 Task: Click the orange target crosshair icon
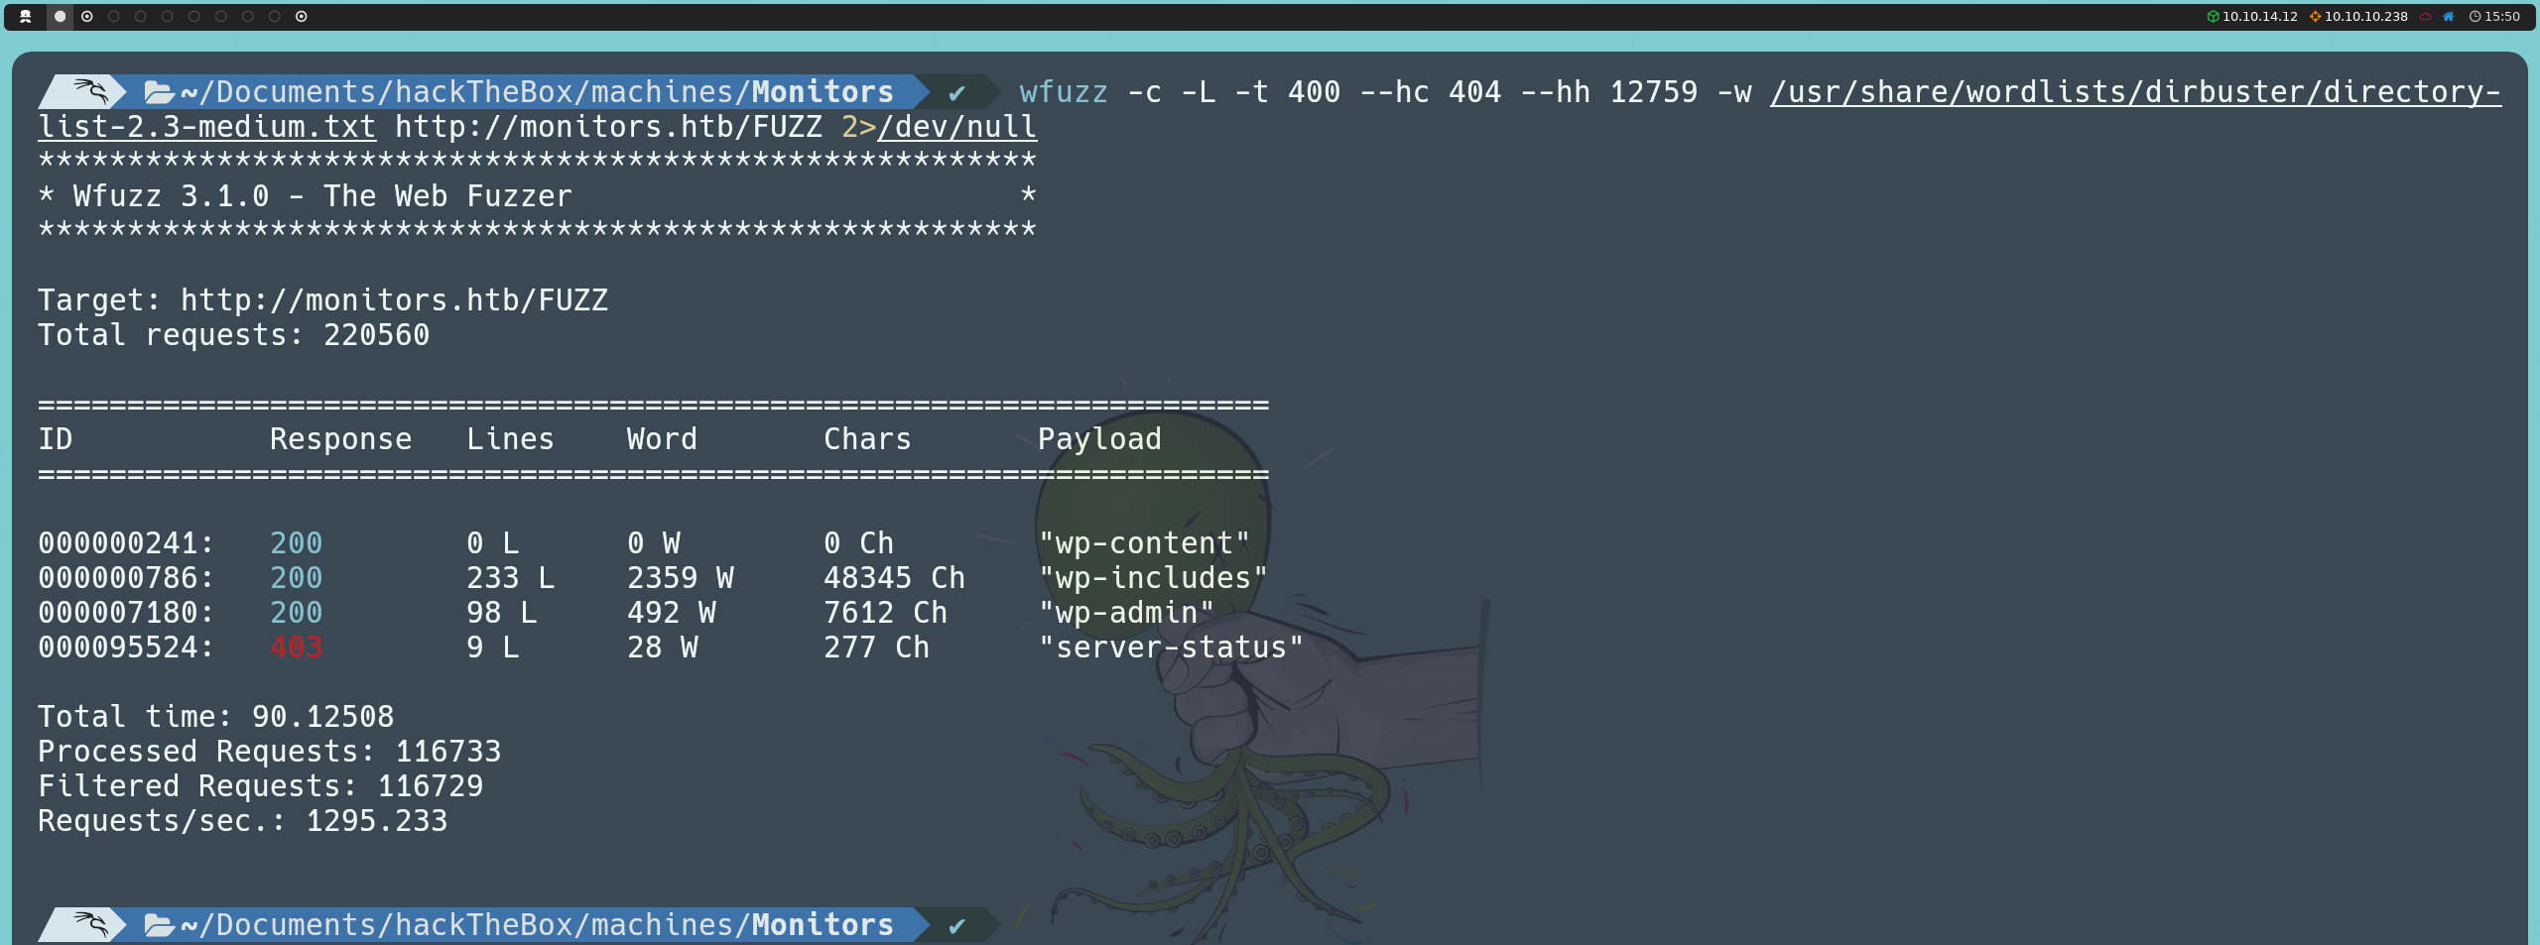pos(2315,17)
